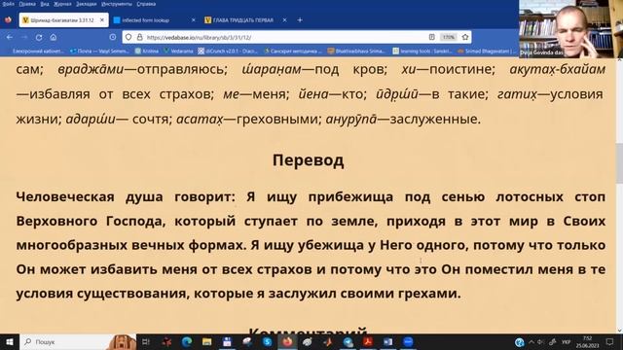
Task: Open the Windows Start menu
Action: tap(9, 341)
